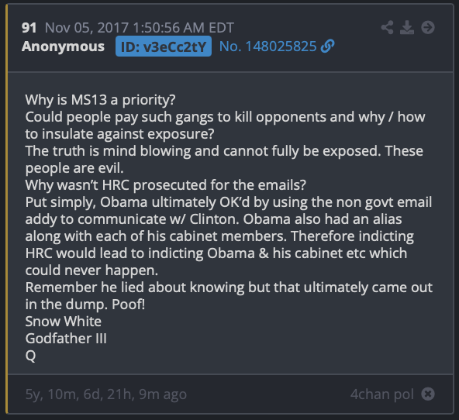Click the Nov 05, 2017 timestamp
Image resolution: width=459 pixels, height=420 pixels.
click(140, 28)
